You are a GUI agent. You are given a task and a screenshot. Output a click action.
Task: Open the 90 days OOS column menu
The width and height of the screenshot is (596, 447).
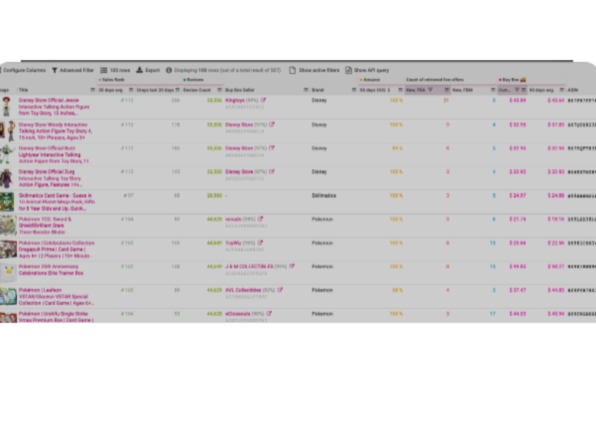point(401,90)
